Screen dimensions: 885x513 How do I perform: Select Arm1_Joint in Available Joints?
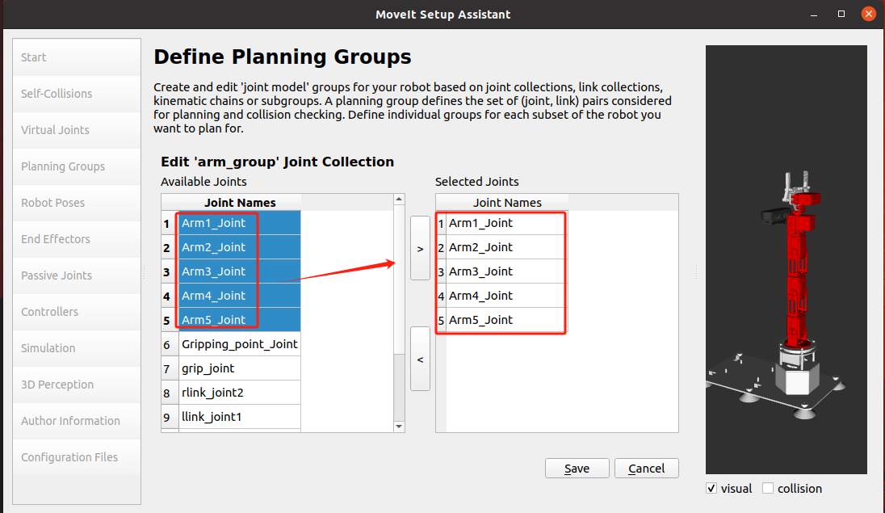coord(240,223)
